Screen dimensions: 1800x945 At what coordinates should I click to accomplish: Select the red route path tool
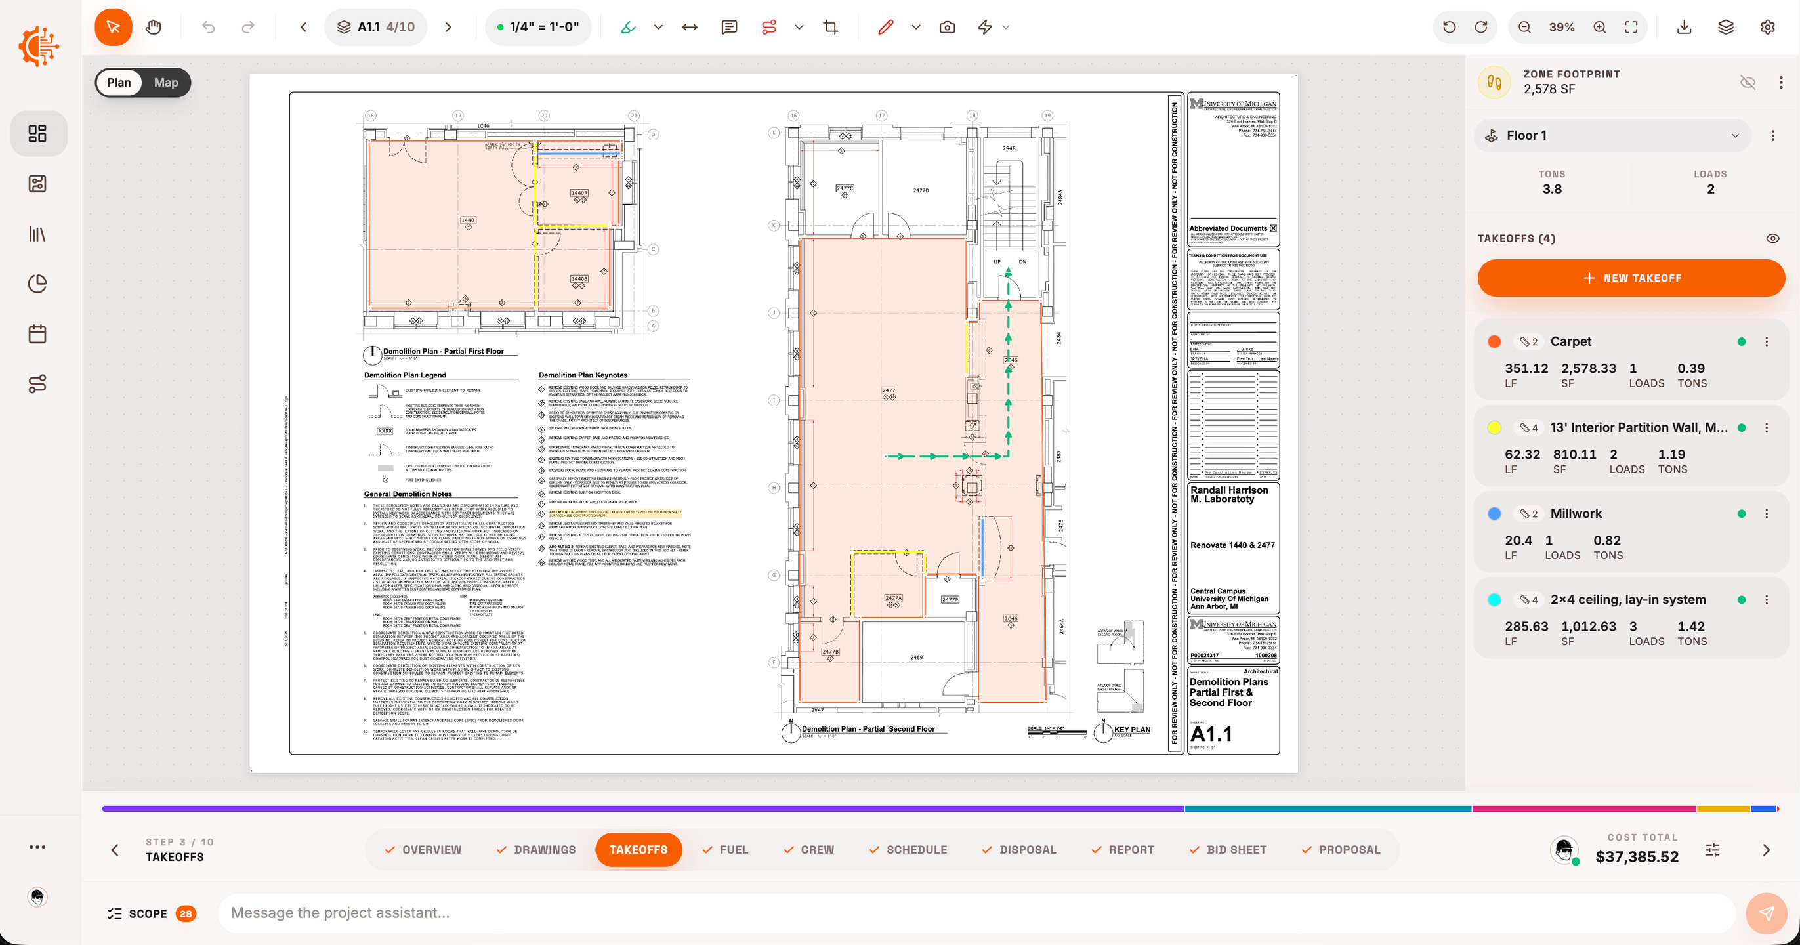[x=768, y=28]
